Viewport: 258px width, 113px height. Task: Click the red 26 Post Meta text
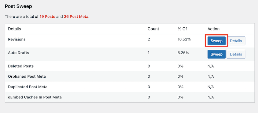coord(76,16)
